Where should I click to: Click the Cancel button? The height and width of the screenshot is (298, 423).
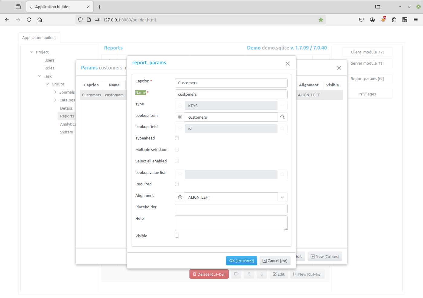point(275,261)
